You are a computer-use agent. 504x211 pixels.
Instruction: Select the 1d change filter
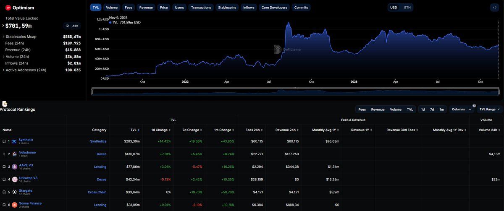[x=423, y=109]
